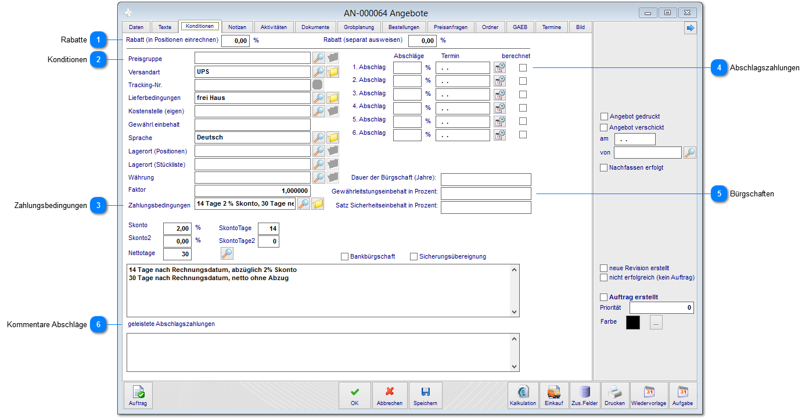The width and height of the screenshot is (809, 419).
Task: Open search lookup for Preisgruppe
Action: 319,58
